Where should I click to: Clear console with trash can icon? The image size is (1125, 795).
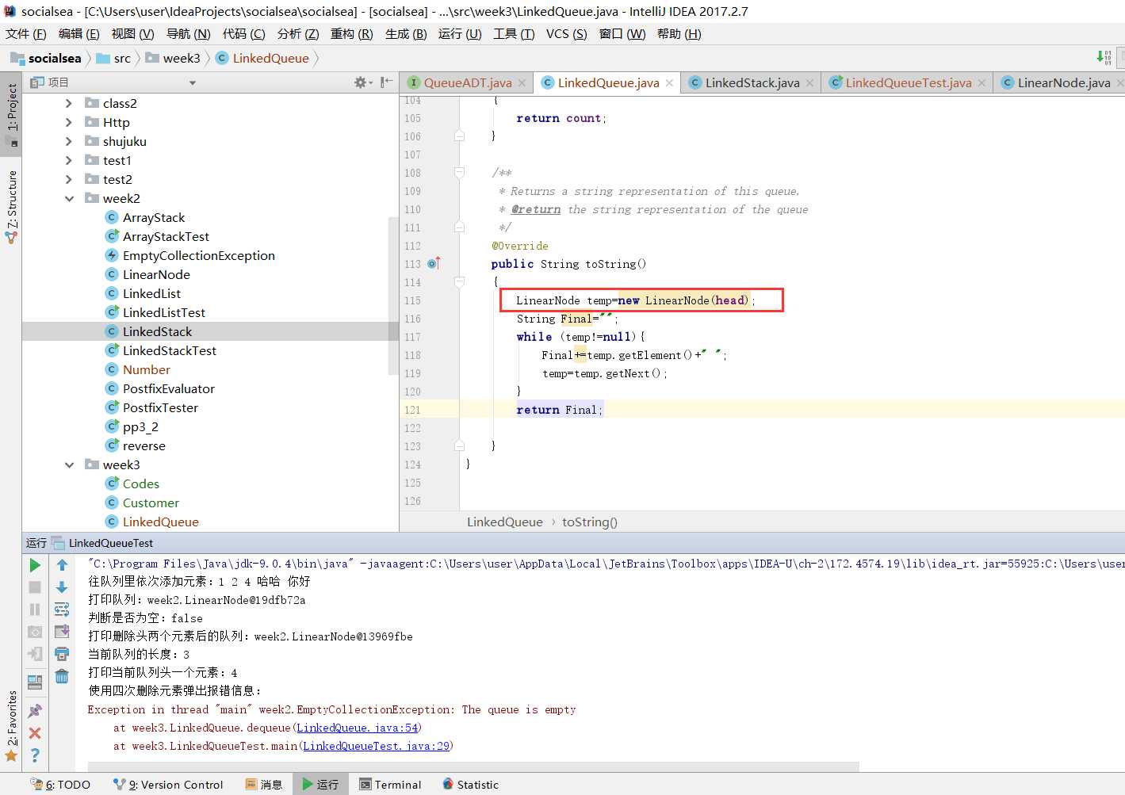[62, 676]
